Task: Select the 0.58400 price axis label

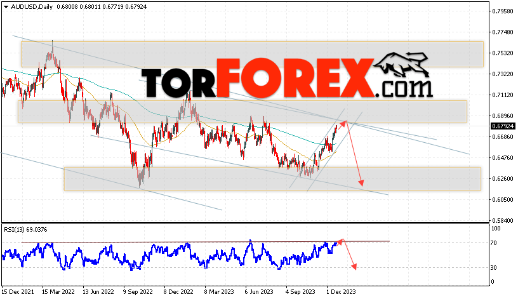Action: [503, 221]
